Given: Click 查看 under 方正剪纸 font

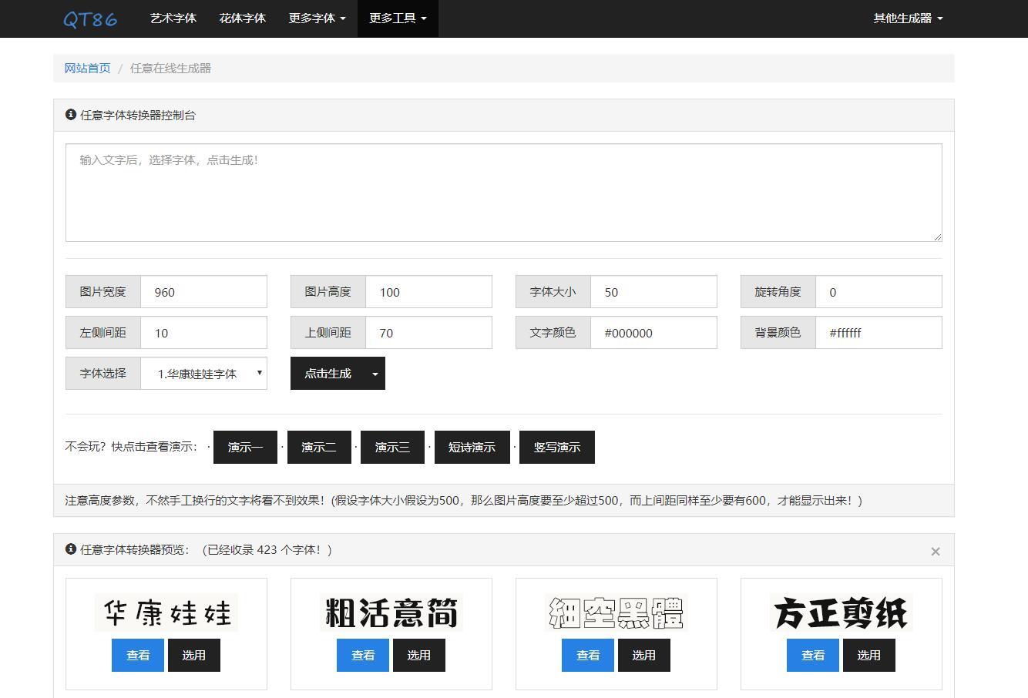Looking at the screenshot, I should [x=813, y=656].
